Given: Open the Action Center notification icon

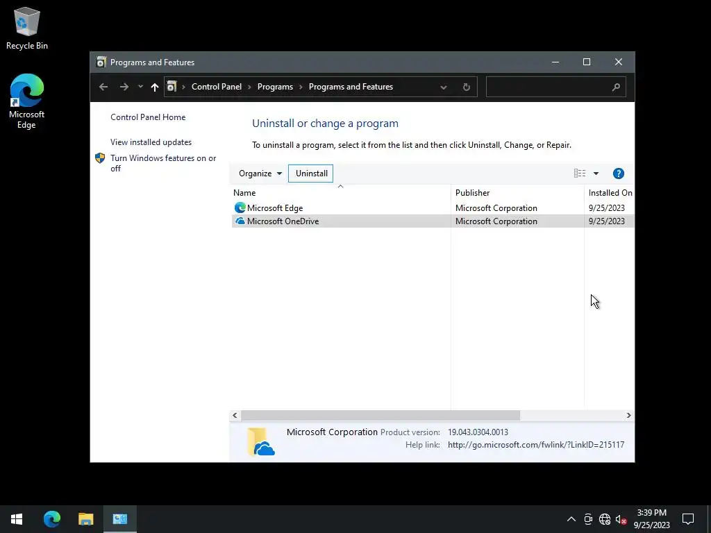Looking at the screenshot, I should (688, 519).
